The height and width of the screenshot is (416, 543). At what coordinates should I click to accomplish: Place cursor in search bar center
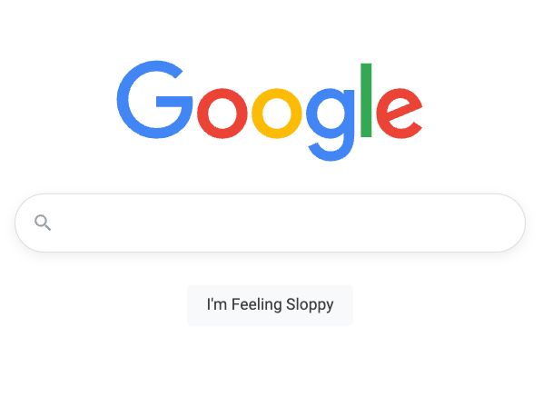click(270, 223)
